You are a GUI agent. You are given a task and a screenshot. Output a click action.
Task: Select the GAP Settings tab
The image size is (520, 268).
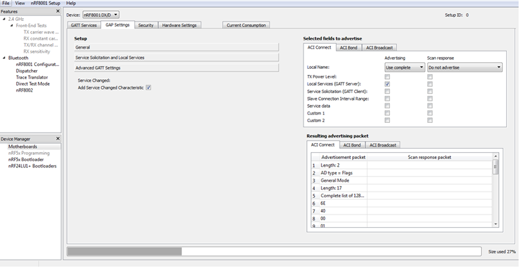point(118,25)
